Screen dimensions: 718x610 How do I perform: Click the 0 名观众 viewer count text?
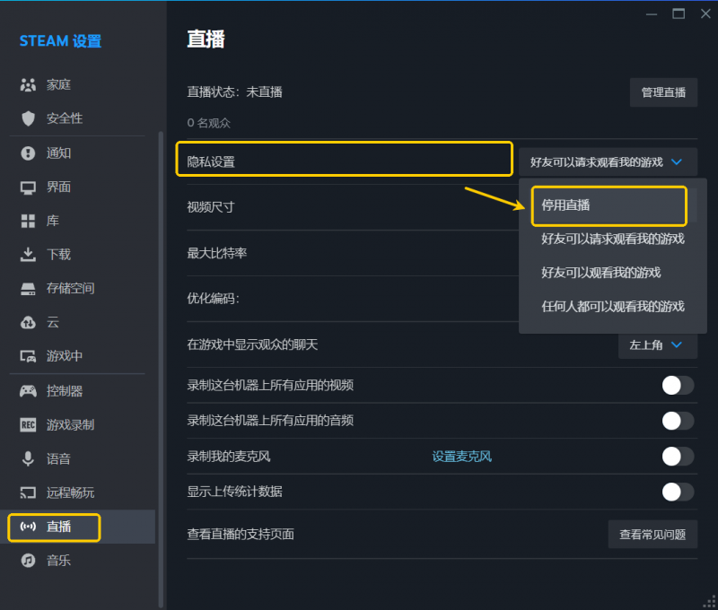209,123
